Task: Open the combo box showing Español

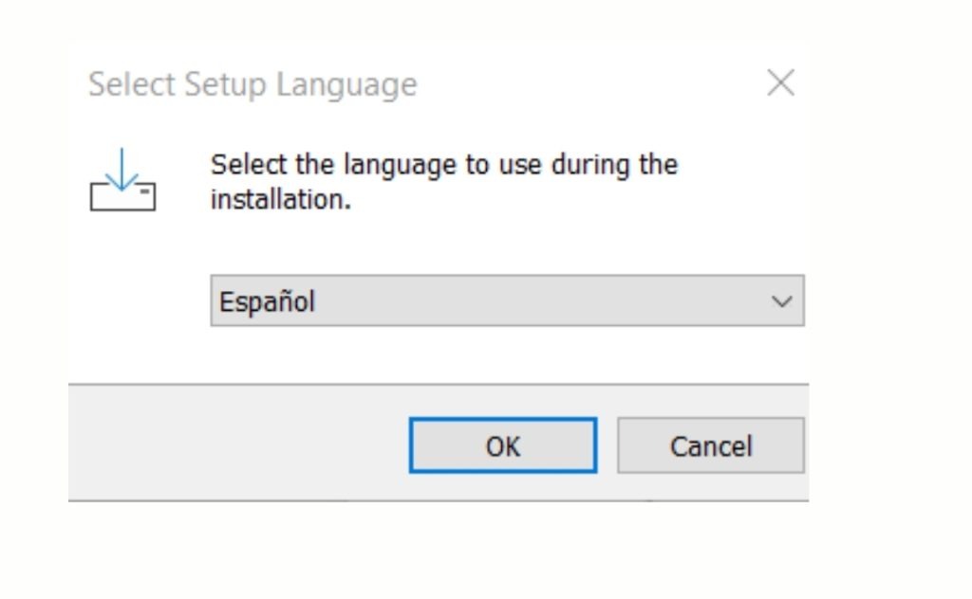Action: (506, 301)
